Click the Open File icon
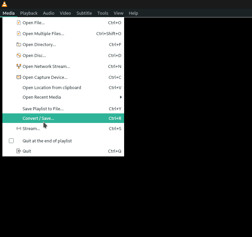The image size is (252, 237). pyautogui.click(x=19, y=23)
